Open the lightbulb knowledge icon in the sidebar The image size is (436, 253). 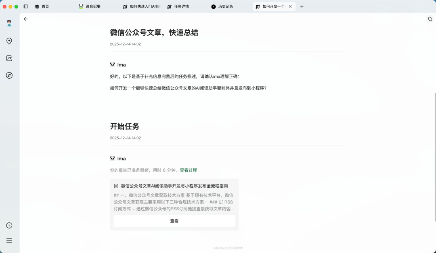point(9,41)
